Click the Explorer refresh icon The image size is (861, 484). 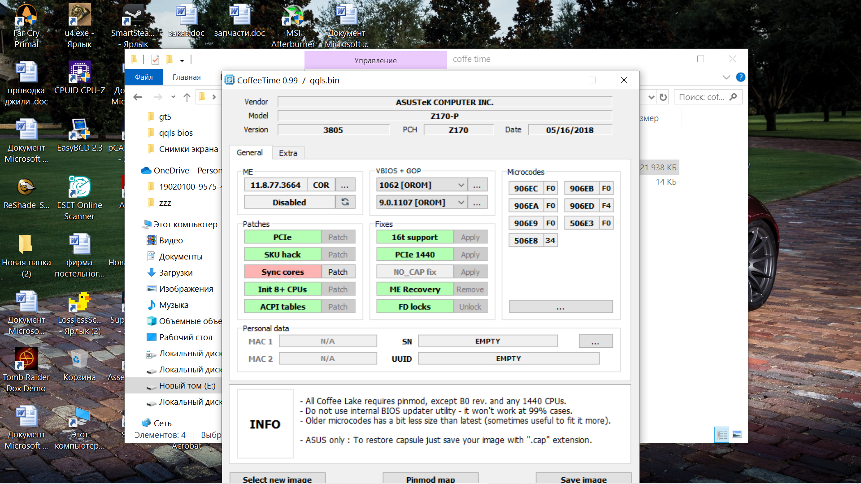click(x=663, y=97)
